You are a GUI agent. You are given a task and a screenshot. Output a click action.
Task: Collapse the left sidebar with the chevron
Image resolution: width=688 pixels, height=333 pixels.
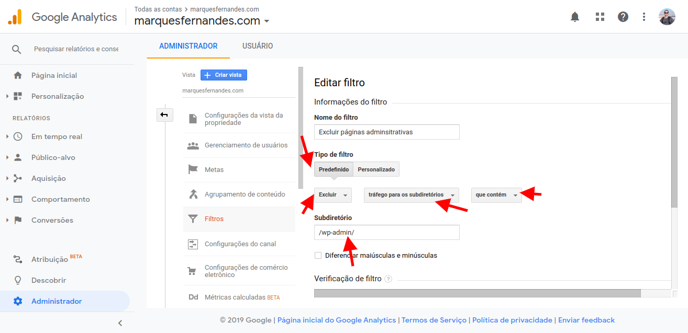120,323
